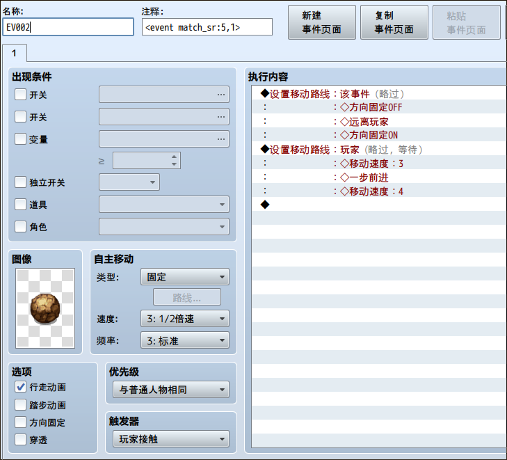Select event page tab 1

click(x=14, y=53)
